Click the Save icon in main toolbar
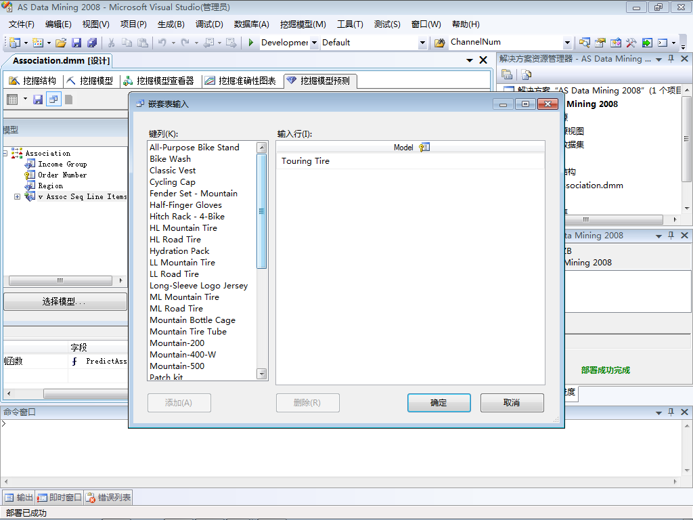The height and width of the screenshot is (520, 693). (76, 43)
